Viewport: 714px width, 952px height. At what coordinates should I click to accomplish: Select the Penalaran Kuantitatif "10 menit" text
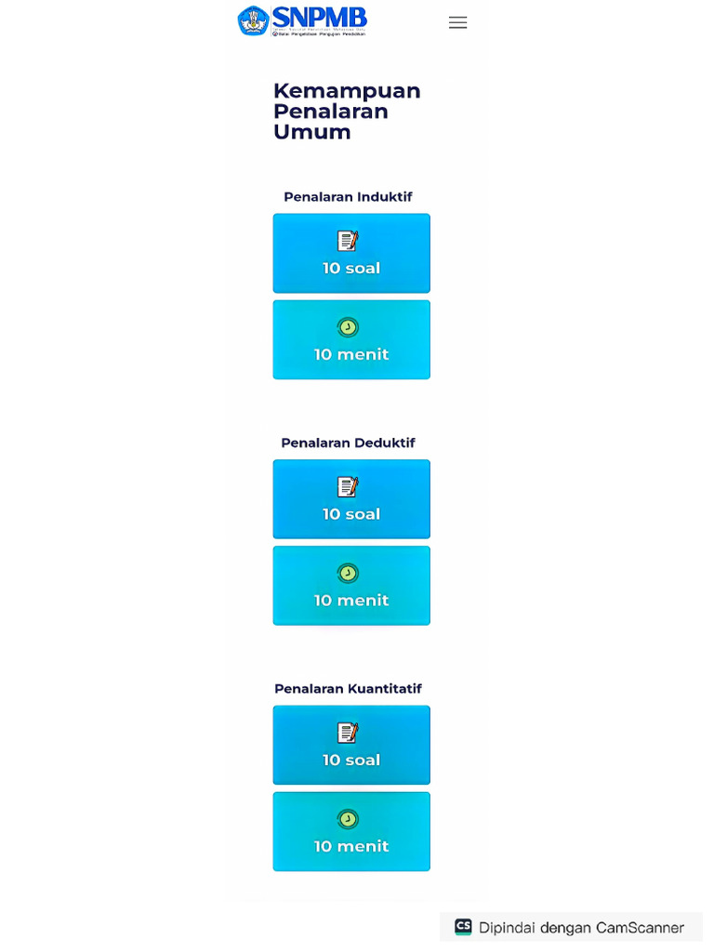point(351,846)
